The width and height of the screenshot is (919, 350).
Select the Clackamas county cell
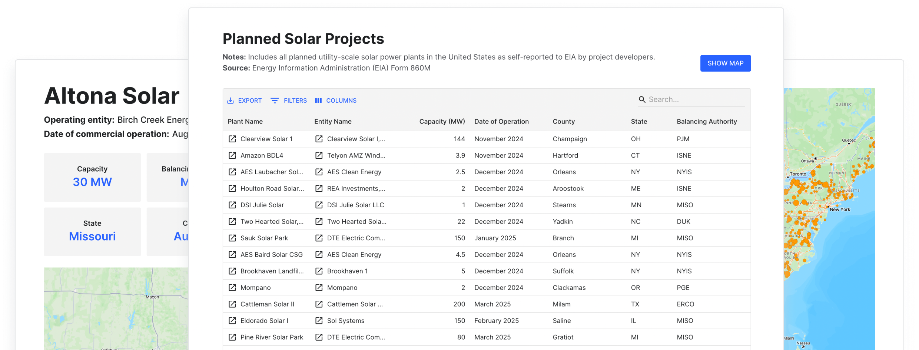click(569, 288)
